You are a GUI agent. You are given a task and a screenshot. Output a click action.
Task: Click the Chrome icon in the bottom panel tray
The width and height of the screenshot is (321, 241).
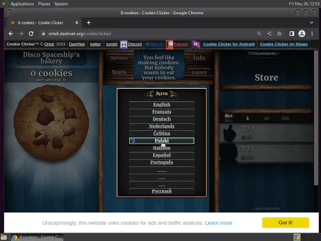[x=297, y=237]
